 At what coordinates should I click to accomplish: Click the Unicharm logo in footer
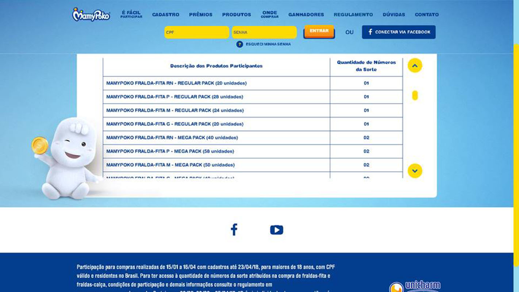tap(415, 286)
